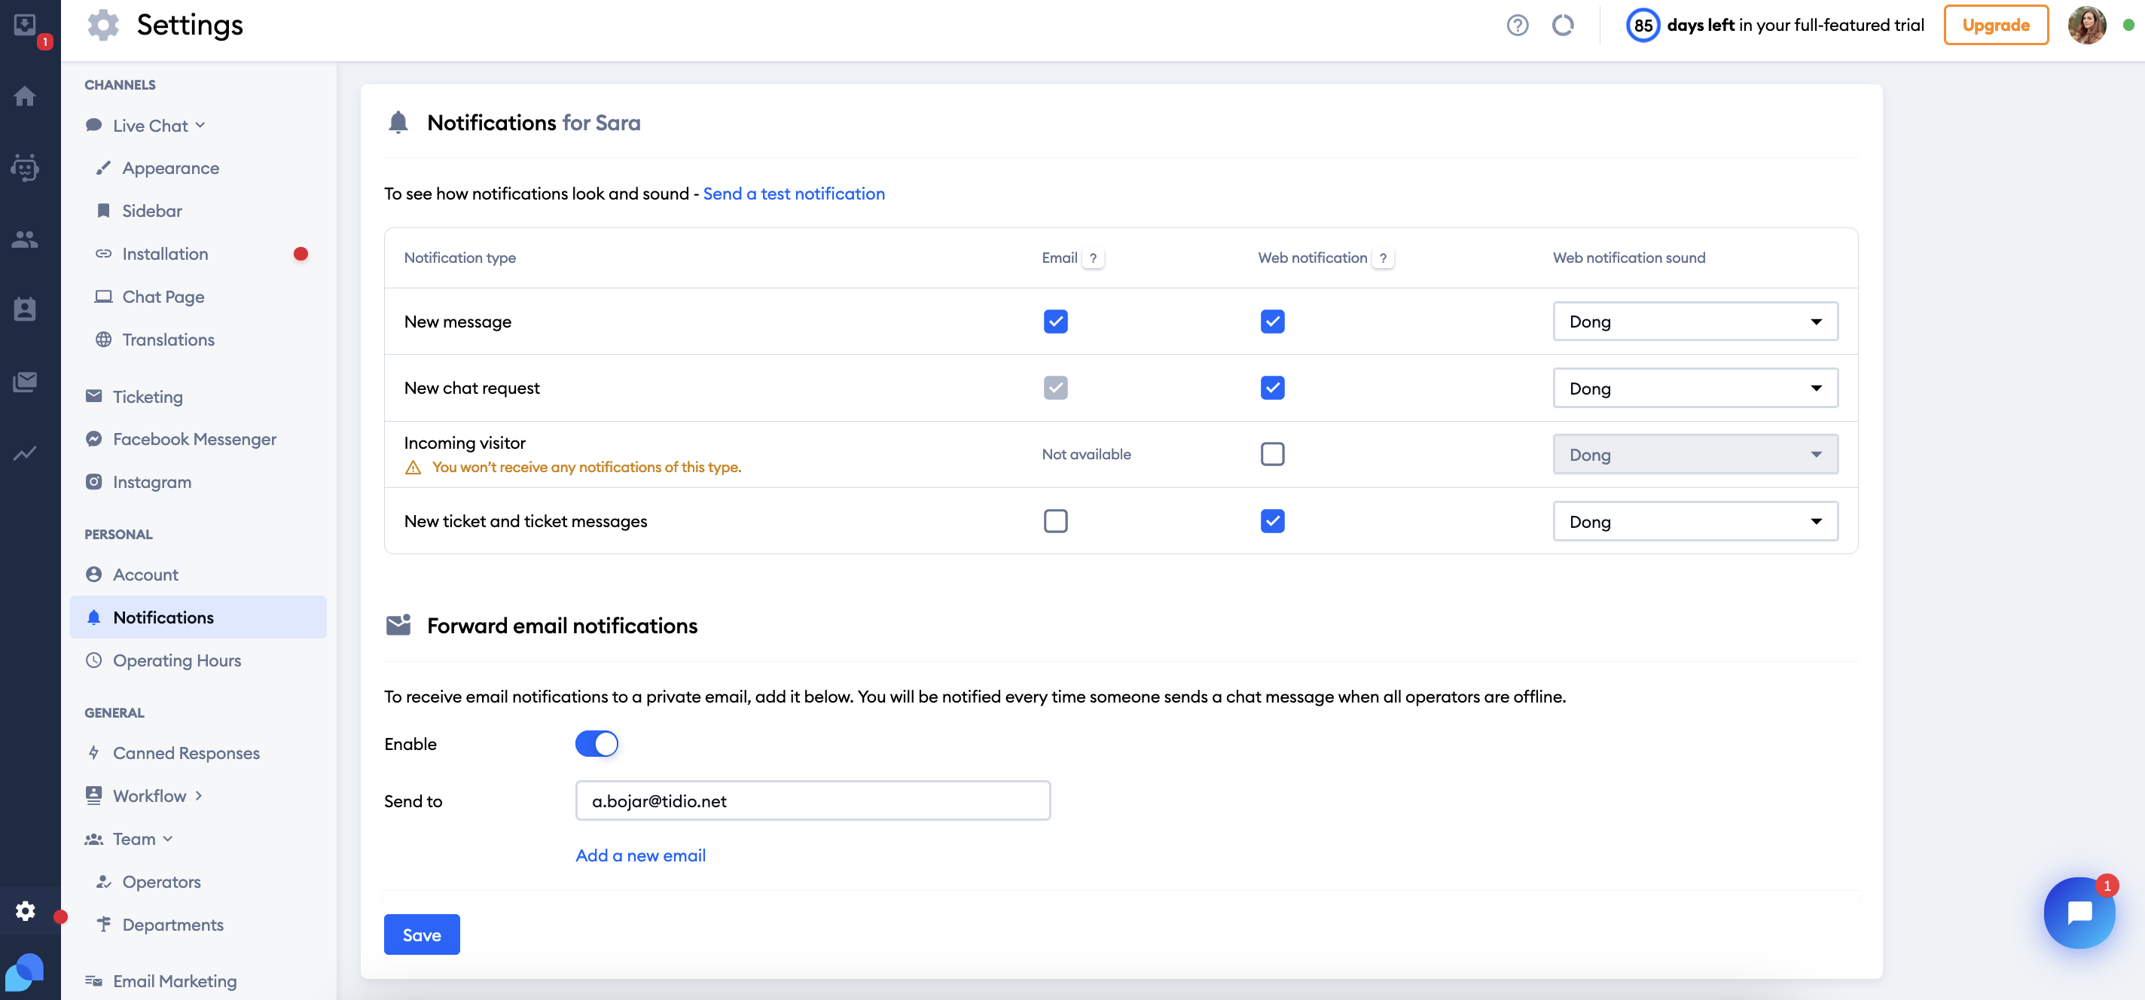The image size is (2145, 1000).
Task: Expand the Live Chat section chevron
Action: point(200,124)
